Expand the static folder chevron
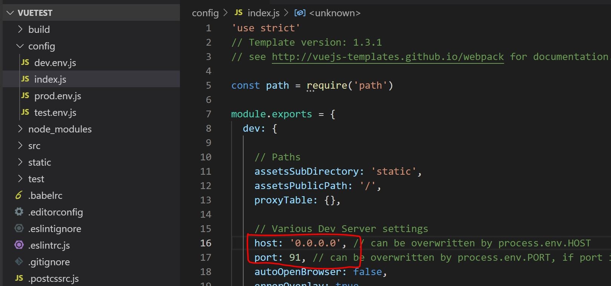 click(20, 162)
